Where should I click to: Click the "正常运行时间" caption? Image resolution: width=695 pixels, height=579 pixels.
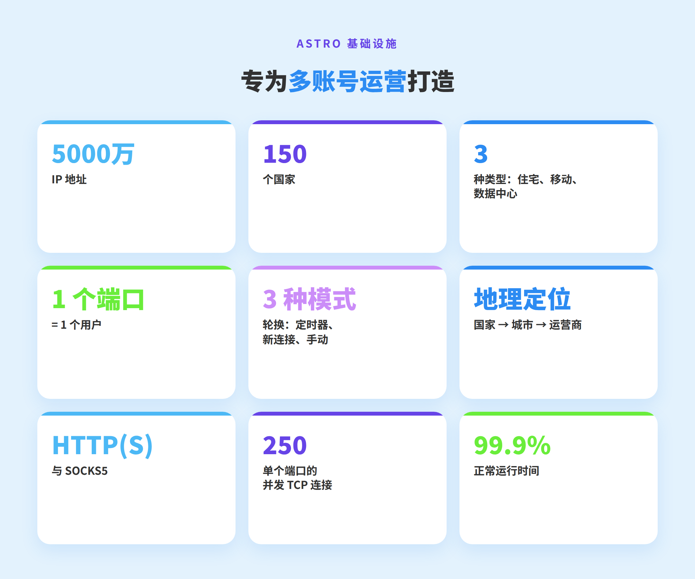(x=507, y=471)
